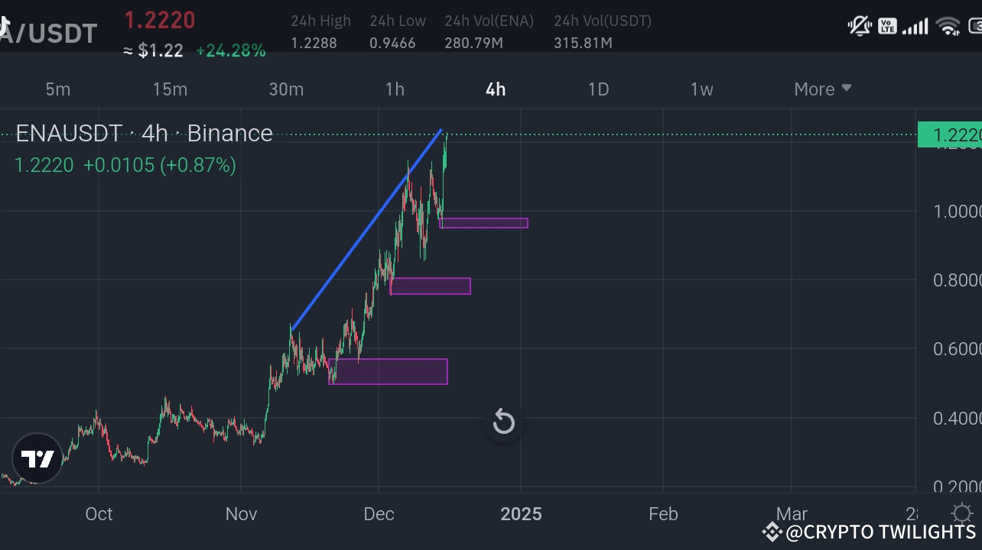The width and height of the screenshot is (982, 550).
Task: Select the 30m timeframe tab
Action: [x=286, y=89]
